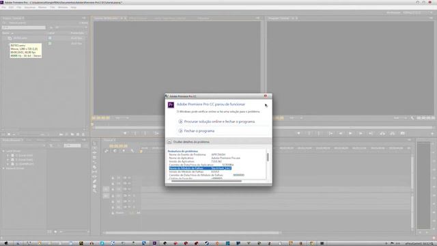The width and height of the screenshot is (437, 246).
Task: Click crash dialog horizontal scrollbar
Action: point(206,181)
